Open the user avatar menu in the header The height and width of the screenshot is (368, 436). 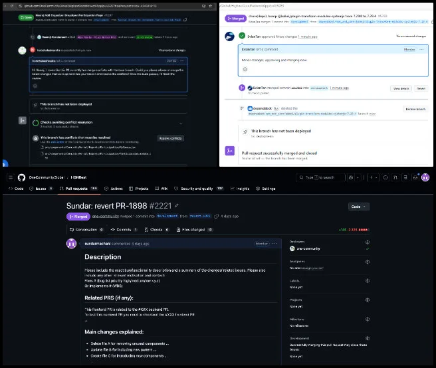coord(425,177)
